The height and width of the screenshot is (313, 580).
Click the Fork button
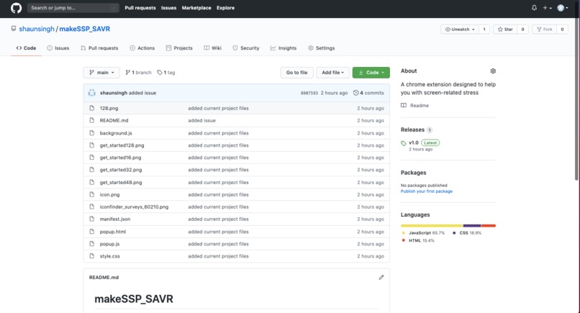click(545, 30)
